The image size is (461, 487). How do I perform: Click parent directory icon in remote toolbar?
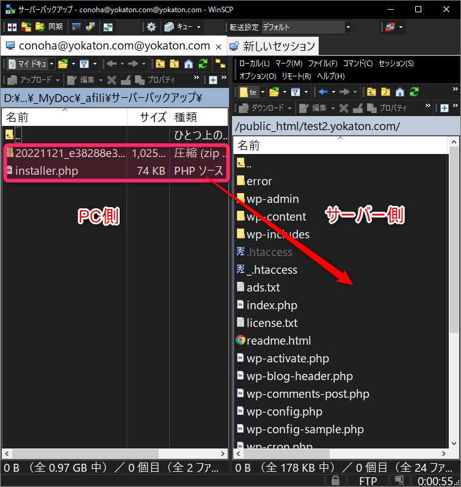[x=371, y=92]
